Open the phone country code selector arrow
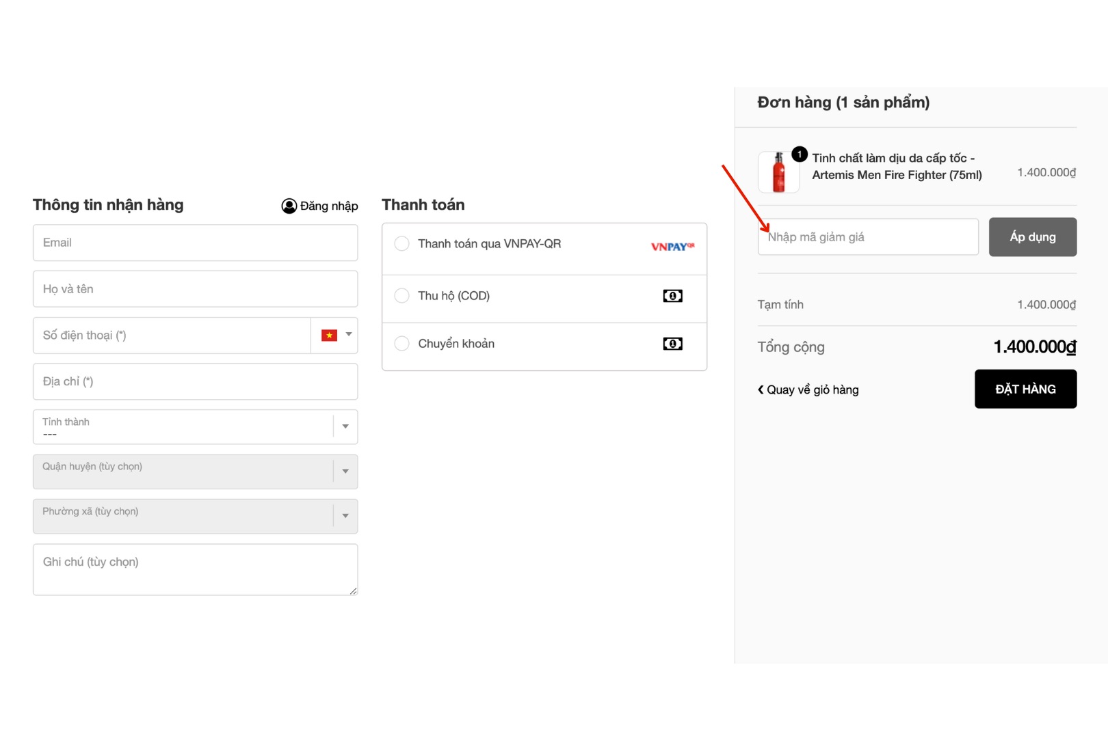This screenshot has width=1108, height=738. 349,335
